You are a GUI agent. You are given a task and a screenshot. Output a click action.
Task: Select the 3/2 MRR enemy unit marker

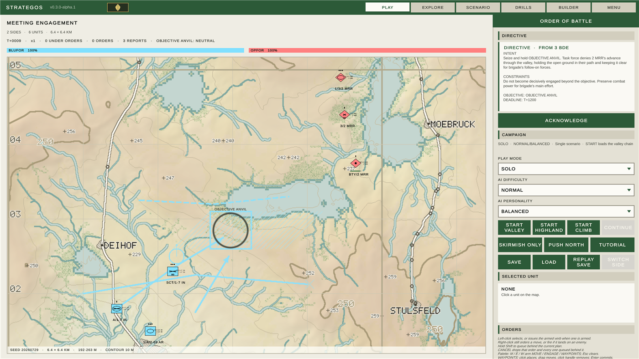coord(345,115)
